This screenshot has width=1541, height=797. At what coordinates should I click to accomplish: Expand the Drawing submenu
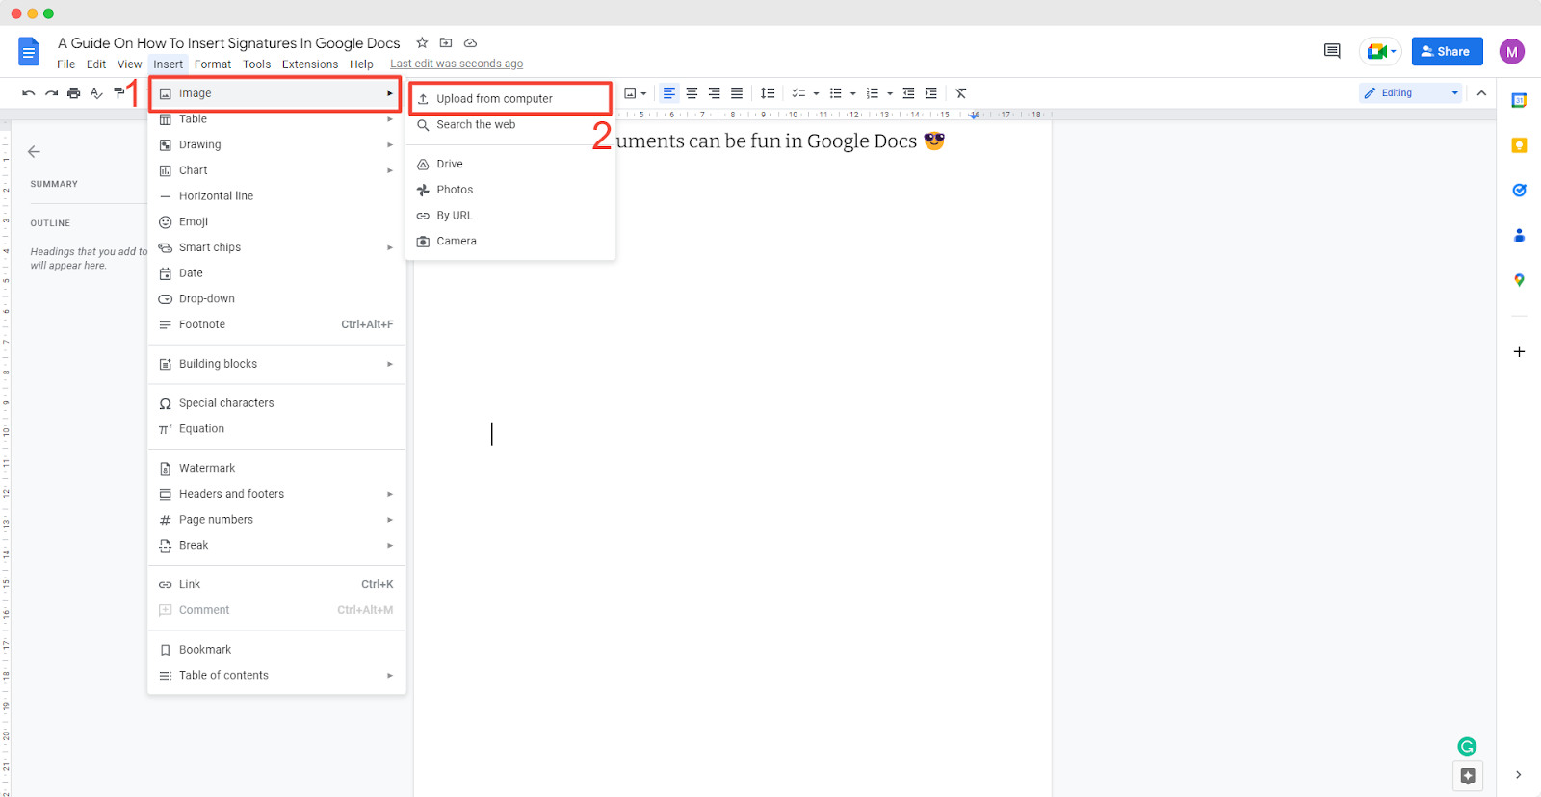276,144
